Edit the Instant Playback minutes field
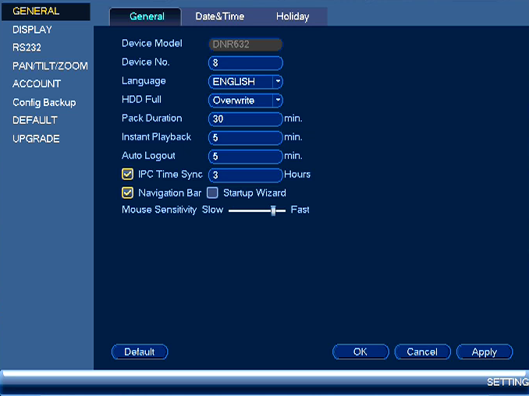Image resolution: width=529 pixels, height=396 pixels. (246, 137)
